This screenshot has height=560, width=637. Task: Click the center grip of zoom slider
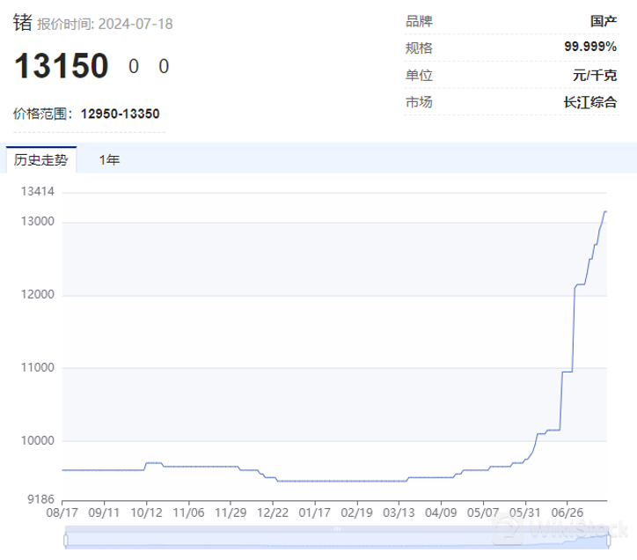pyautogui.click(x=335, y=531)
